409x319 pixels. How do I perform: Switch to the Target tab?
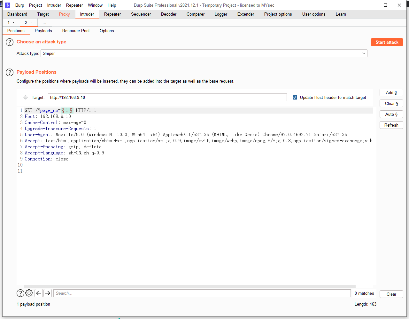tap(43, 14)
